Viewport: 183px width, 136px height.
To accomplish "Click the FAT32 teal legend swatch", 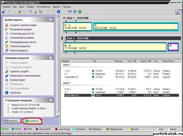I will point(13,129).
